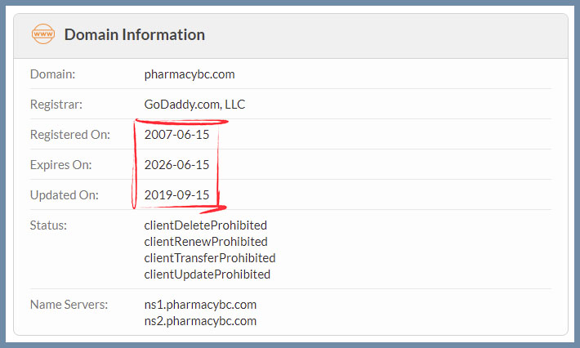Click the Domain: field label
Screen dimensions: 580x348
[52, 74]
